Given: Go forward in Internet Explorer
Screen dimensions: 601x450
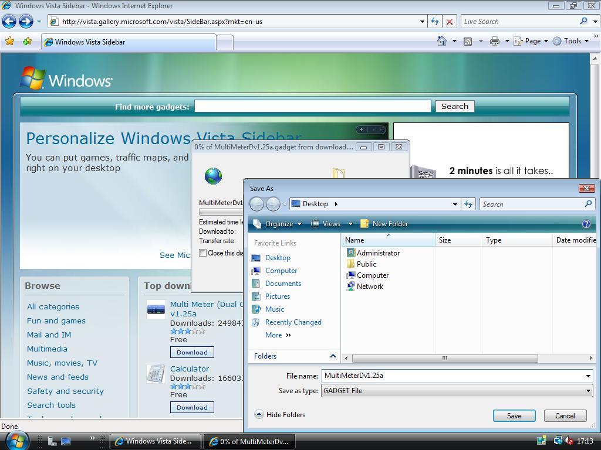Looking at the screenshot, I should click(26, 22).
